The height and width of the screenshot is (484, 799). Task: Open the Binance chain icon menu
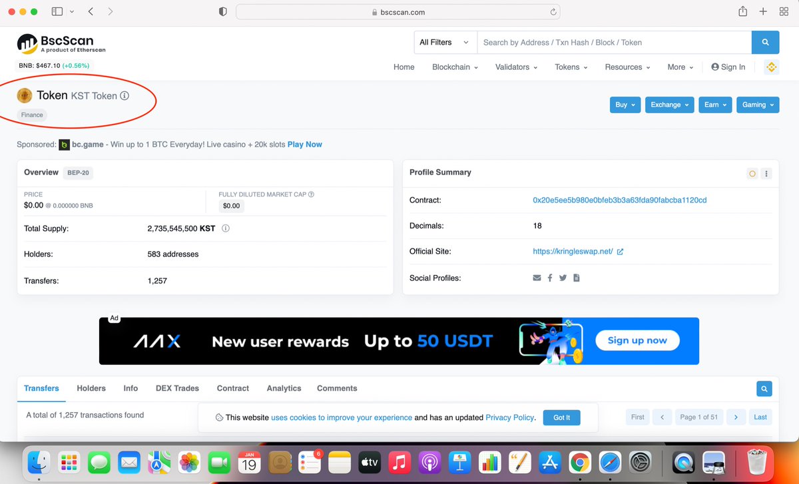[x=771, y=67]
